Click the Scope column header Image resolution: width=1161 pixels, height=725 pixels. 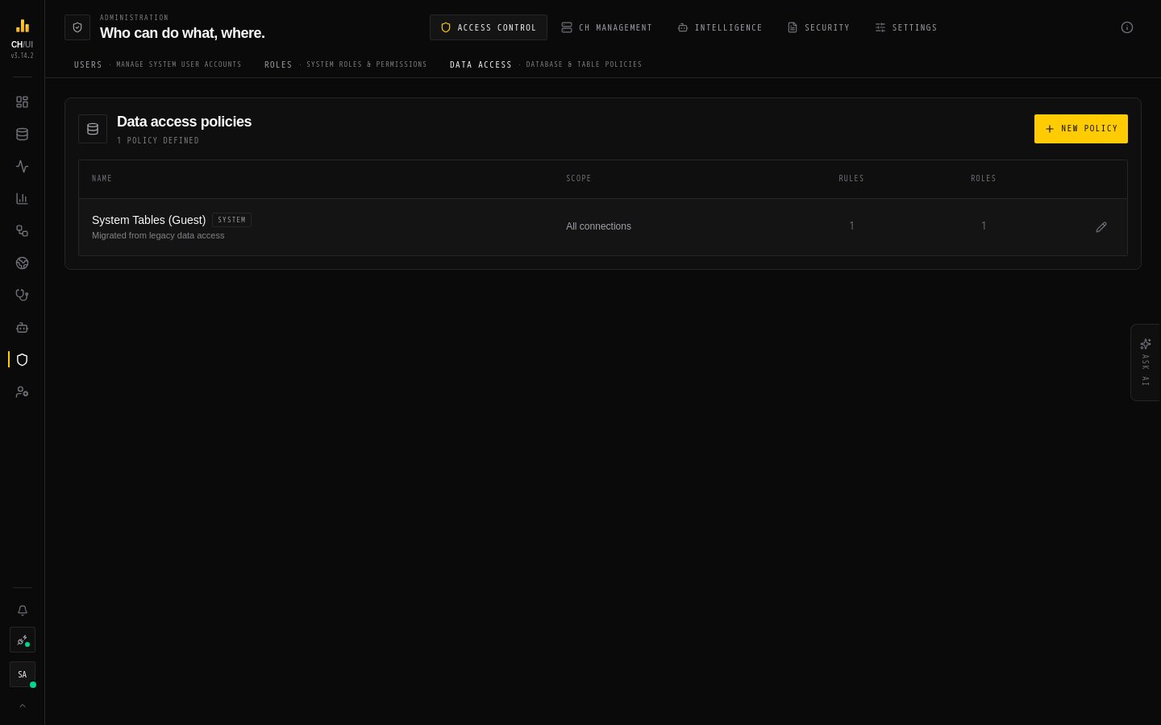point(579,179)
